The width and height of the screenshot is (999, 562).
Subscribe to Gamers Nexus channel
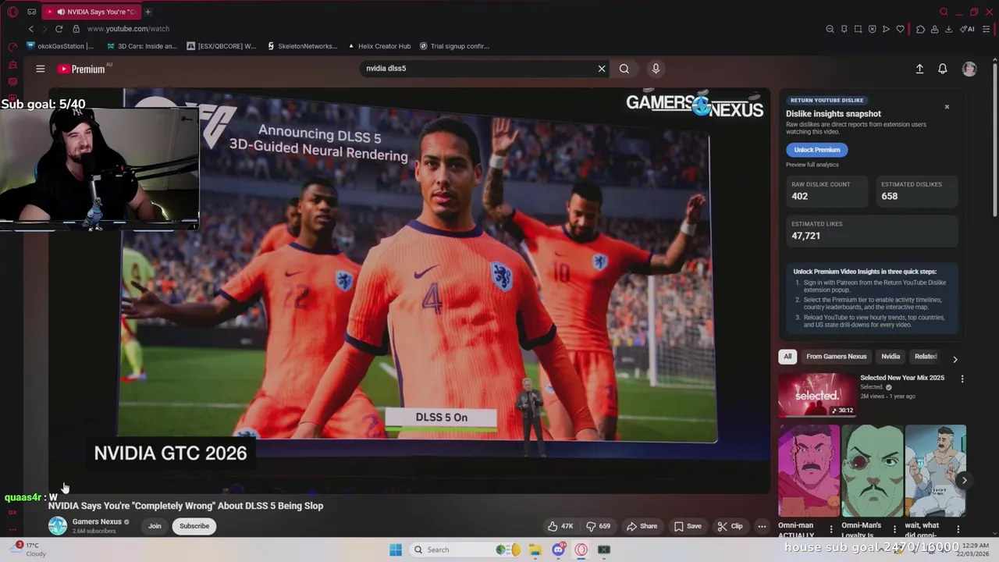point(194,526)
